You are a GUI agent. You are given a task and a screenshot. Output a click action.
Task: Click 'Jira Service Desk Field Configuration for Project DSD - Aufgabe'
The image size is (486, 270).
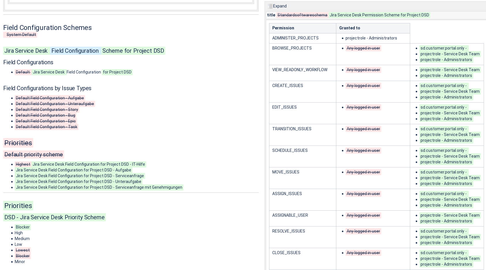pos(74,170)
